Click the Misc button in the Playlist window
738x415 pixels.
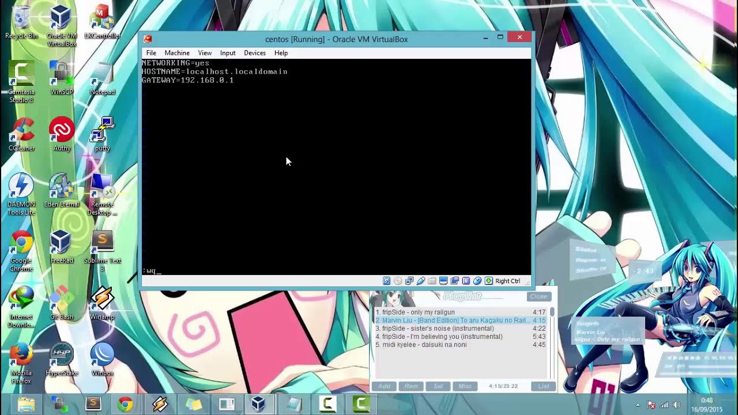465,386
